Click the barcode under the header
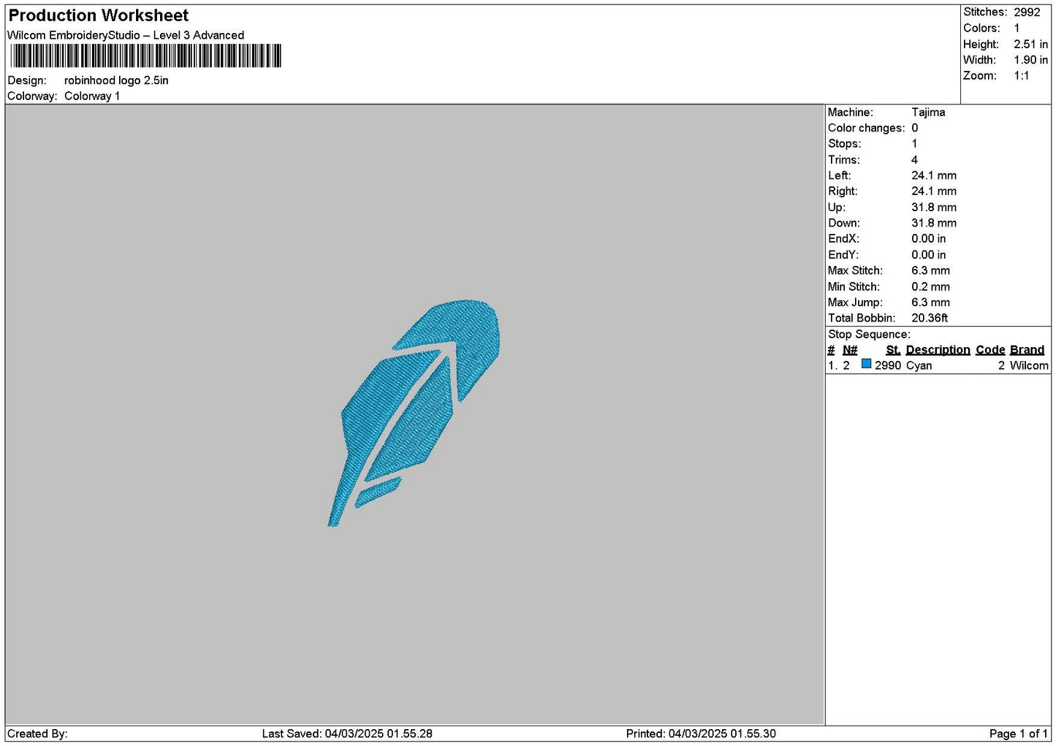Screen dimensions: 1056x746 pos(145,56)
